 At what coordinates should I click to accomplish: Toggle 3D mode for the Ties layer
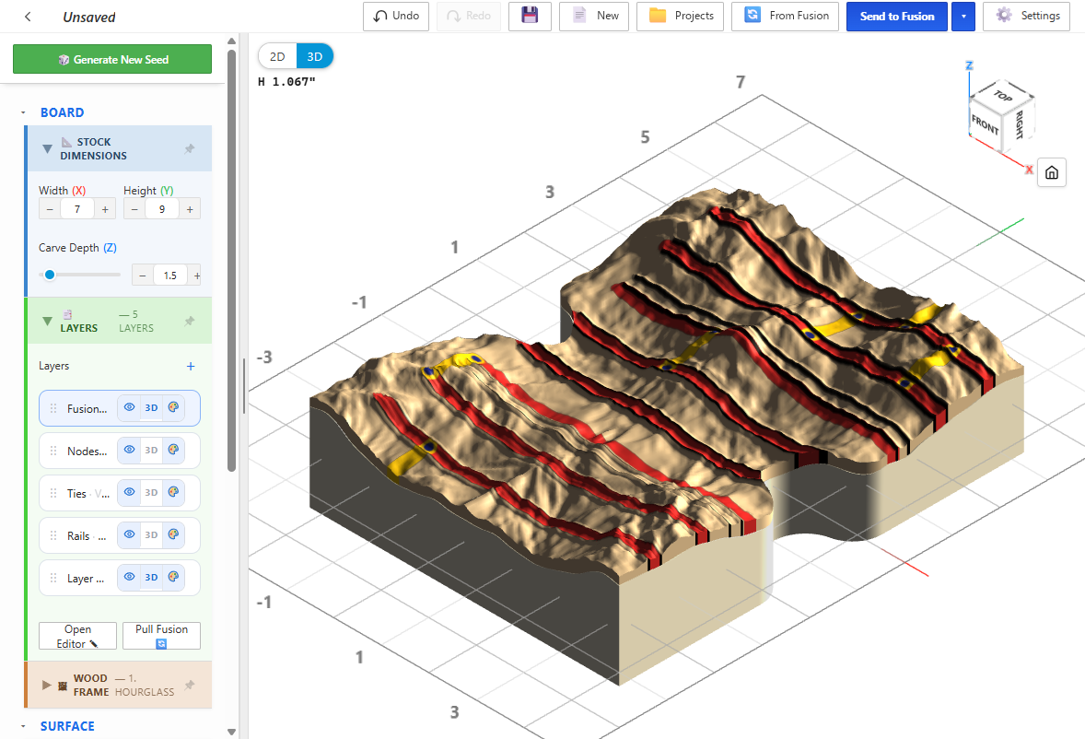click(152, 492)
